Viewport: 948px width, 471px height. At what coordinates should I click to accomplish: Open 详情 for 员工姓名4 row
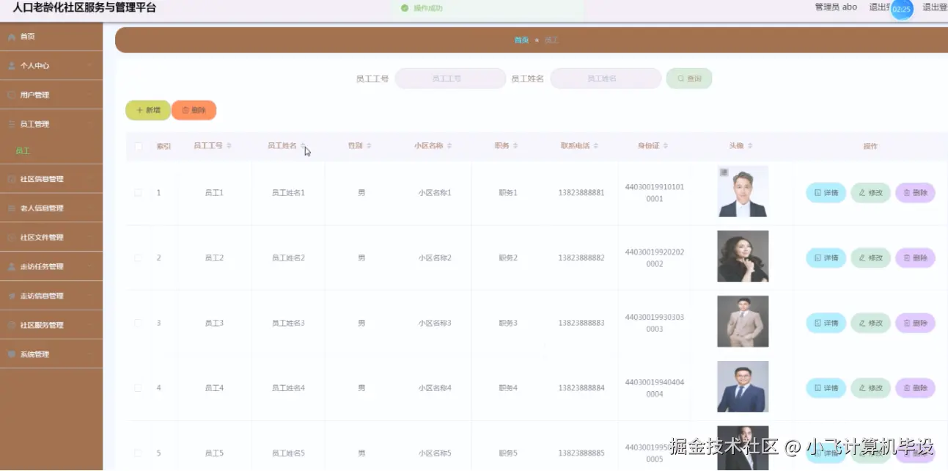826,388
